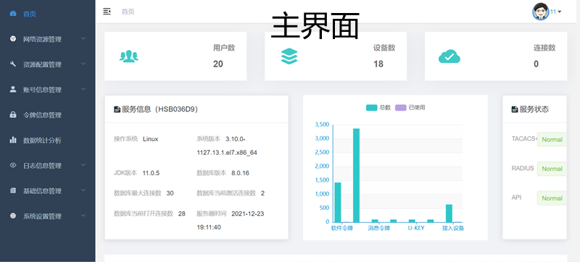Toggle the 总数 legend color swatch

[x=371, y=108]
